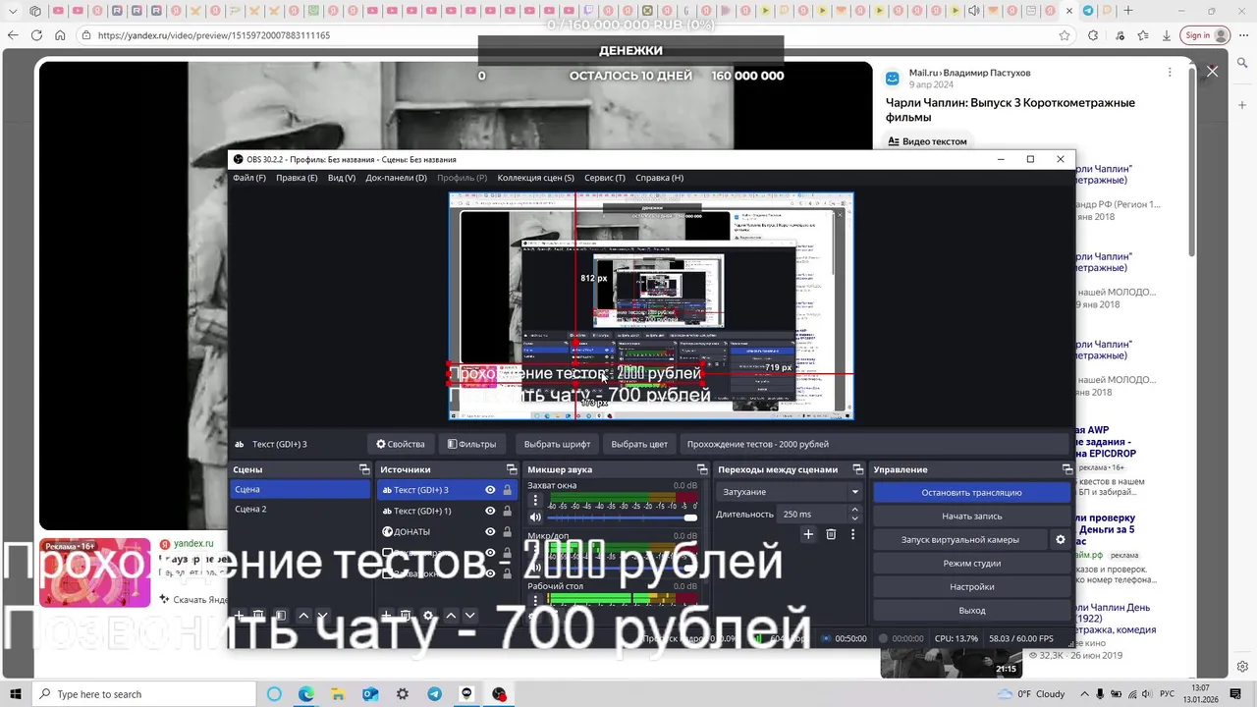Click the Длительность 250 ms field
This screenshot has height=707, width=1257.
tap(811, 514)
